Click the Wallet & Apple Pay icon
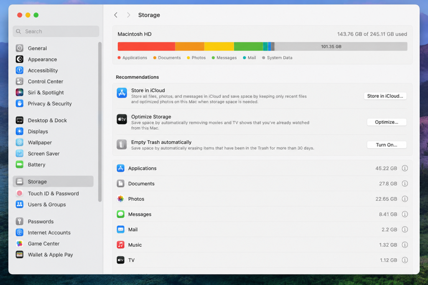 (x=19, y=255)
